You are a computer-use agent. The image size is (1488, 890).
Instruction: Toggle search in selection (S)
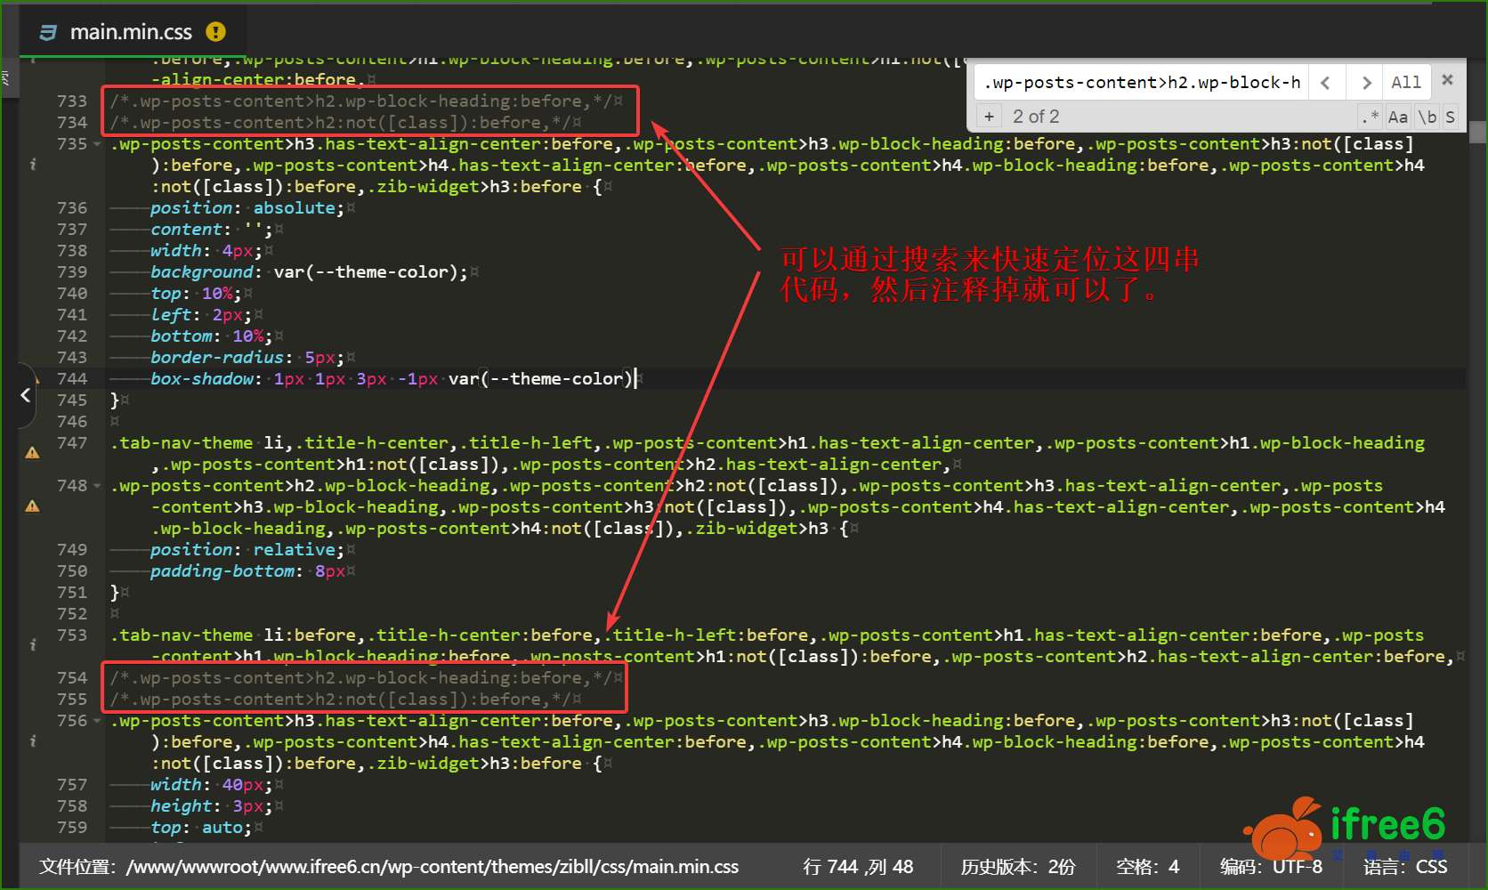tap(1450, 117)
